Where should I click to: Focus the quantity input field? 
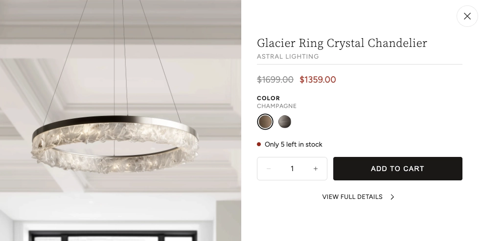click(x=292, y=169)
